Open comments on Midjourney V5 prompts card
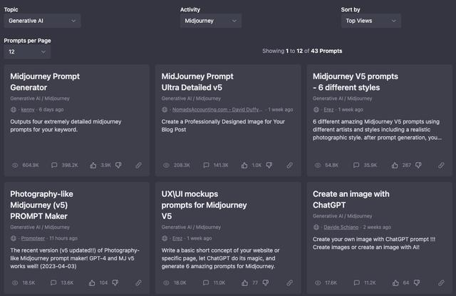This screenshot has width=456, height=296. click(356, 165)
